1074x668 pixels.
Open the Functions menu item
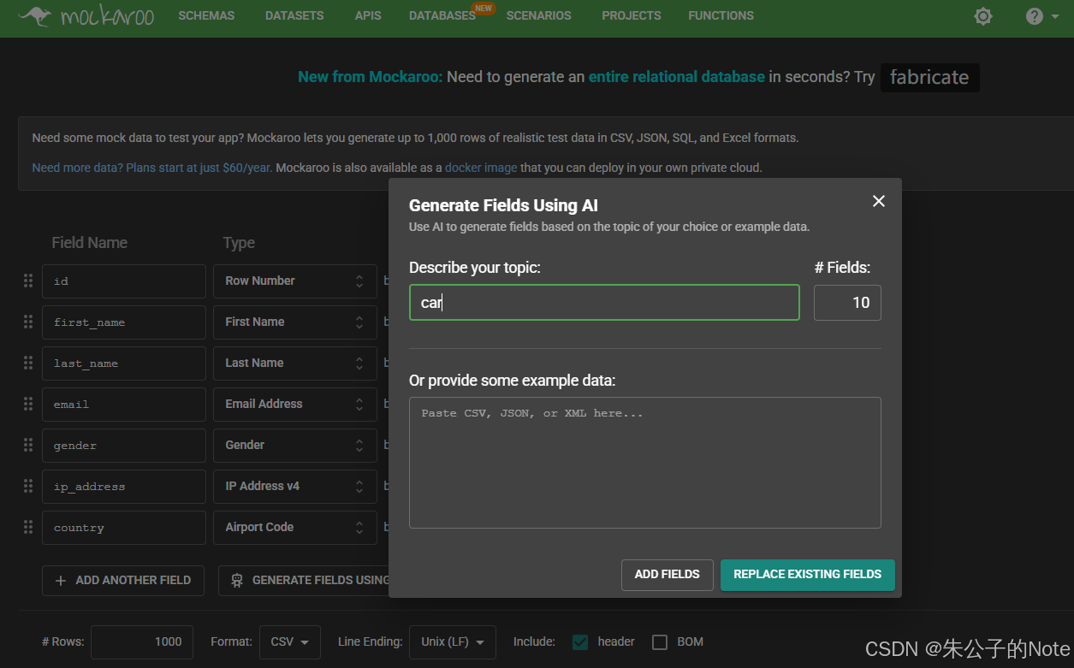pyautogui.click(x=721, y=15)
